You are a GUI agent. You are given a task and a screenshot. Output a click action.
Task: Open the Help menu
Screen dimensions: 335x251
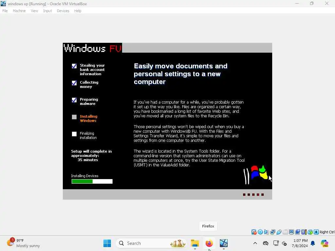click(x=78, y=11)
